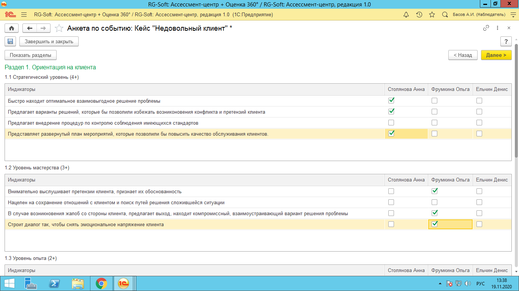The width and height of the screenshot is (519, 291).
Task: Get a link via the chain icon
Action: pyautogui.click(x=486, y=28)
